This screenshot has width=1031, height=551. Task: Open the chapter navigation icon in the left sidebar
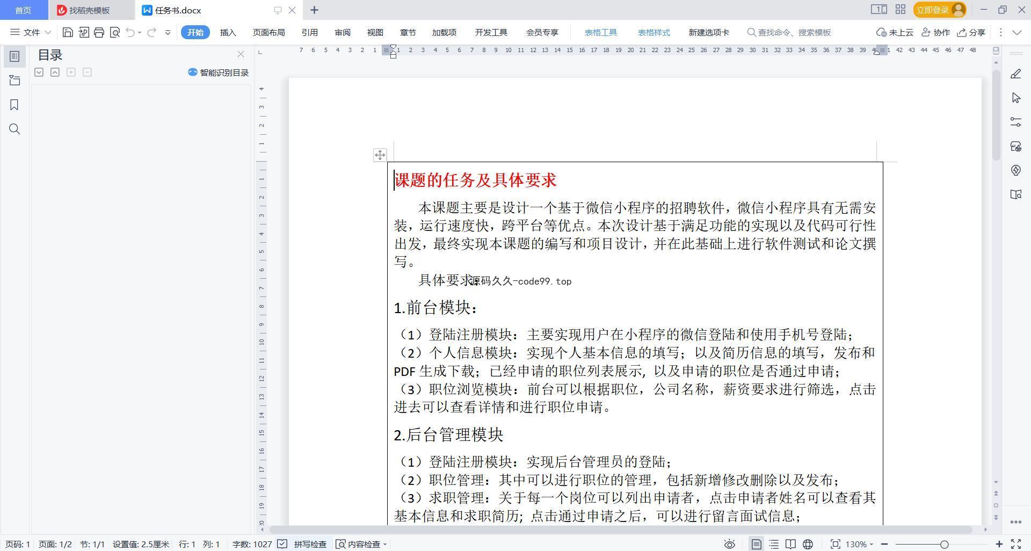[14, 81]
